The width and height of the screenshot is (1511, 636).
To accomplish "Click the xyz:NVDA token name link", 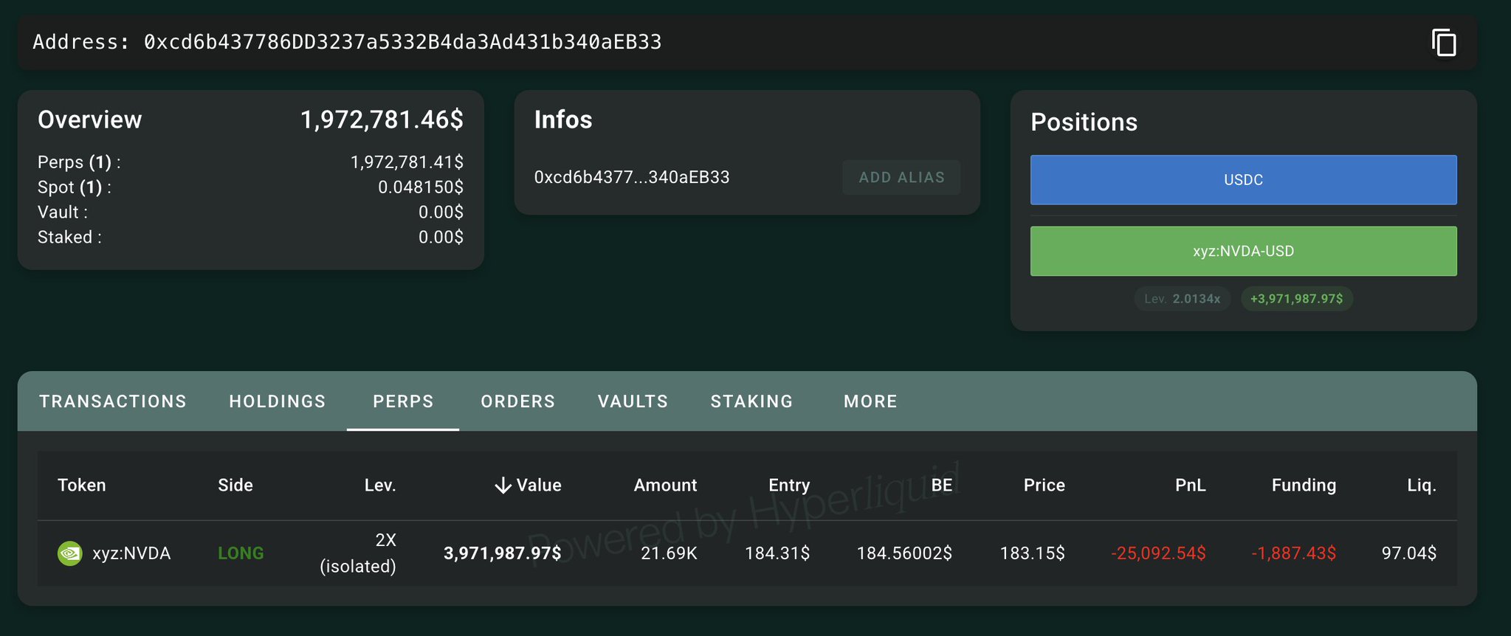I will pyautogui.click(x=131, y=553).
